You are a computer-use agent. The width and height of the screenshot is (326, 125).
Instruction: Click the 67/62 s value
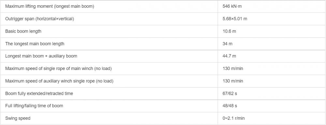click(230, 93)
